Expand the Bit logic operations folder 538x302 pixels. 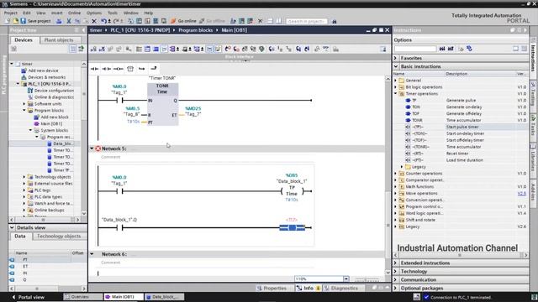pyautogui.click(x=396, y=87)
